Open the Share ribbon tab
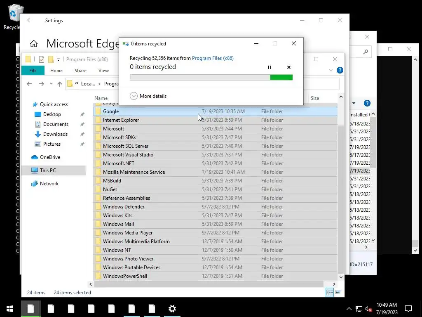 coord(80,71)
